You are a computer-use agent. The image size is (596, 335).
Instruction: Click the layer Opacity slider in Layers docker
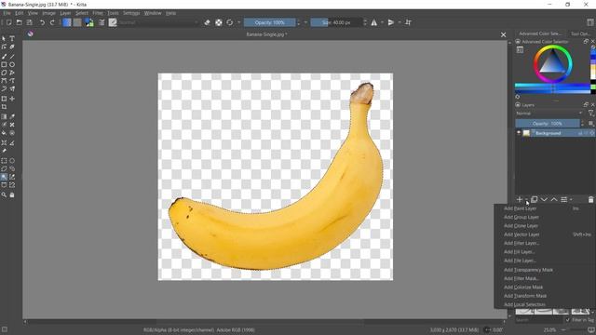click(548, 124)
